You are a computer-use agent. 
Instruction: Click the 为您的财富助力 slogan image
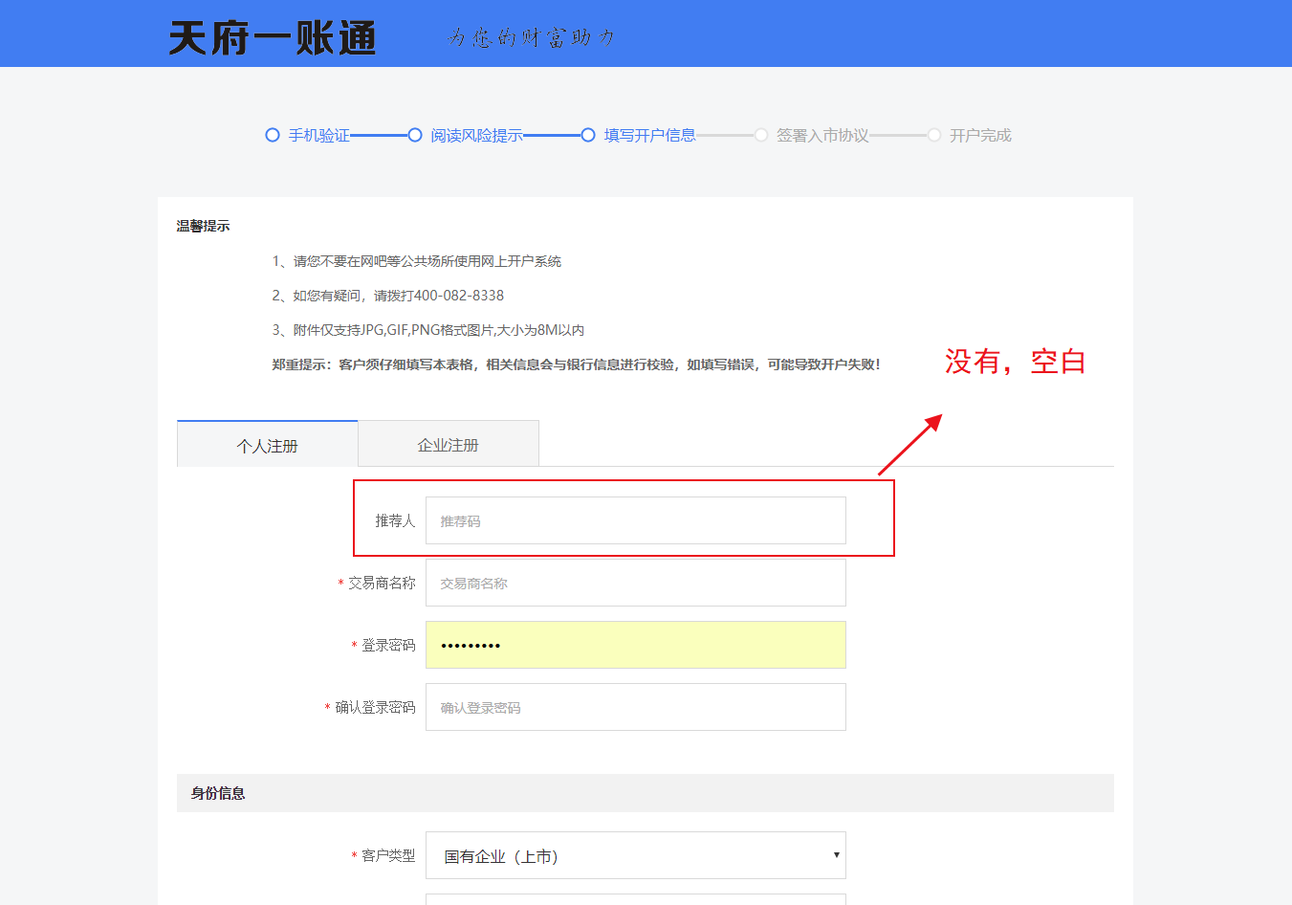tap(531, 37)
